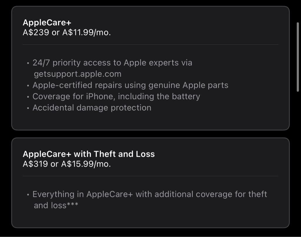Viewport: 301px width, 237px height.
Task: Choose the AppleCare+ with Theft and Loss card
Action: 150,183
